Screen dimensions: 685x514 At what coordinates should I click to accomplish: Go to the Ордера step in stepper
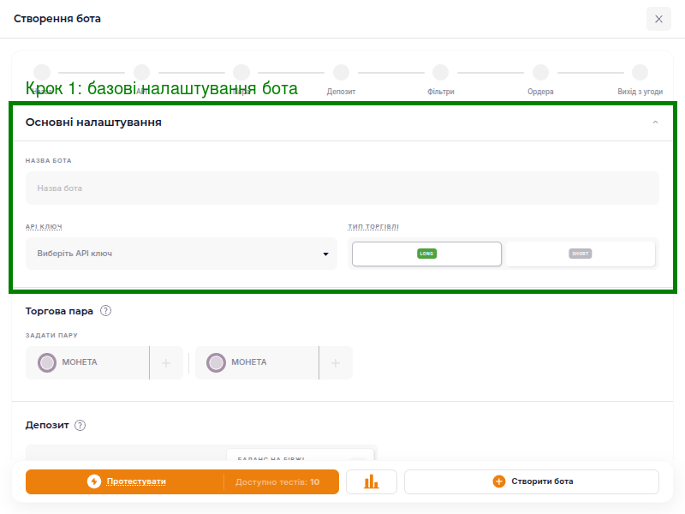[540, 80]
